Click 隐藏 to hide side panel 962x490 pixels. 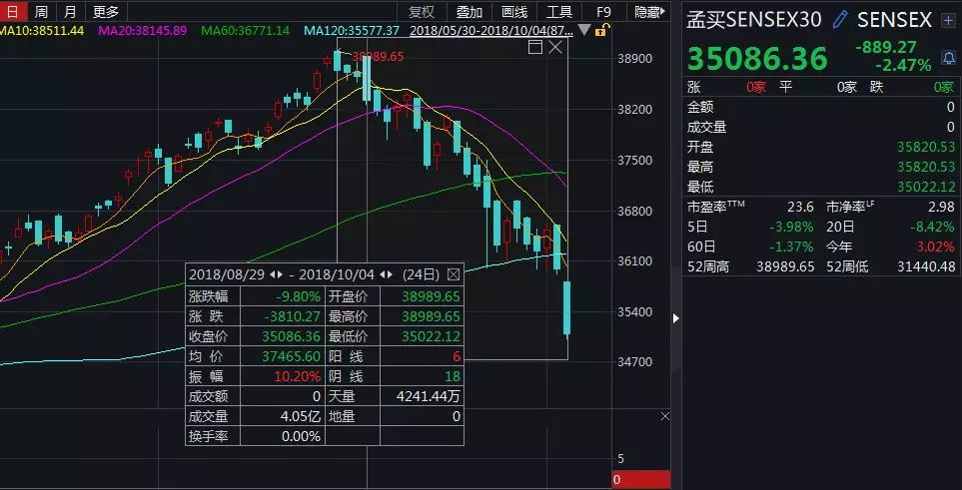[649, 12]
